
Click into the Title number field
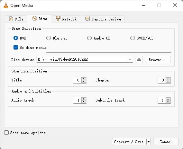click(77, 80)
